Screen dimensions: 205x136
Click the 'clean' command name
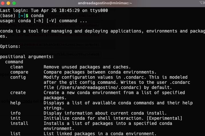17,67
